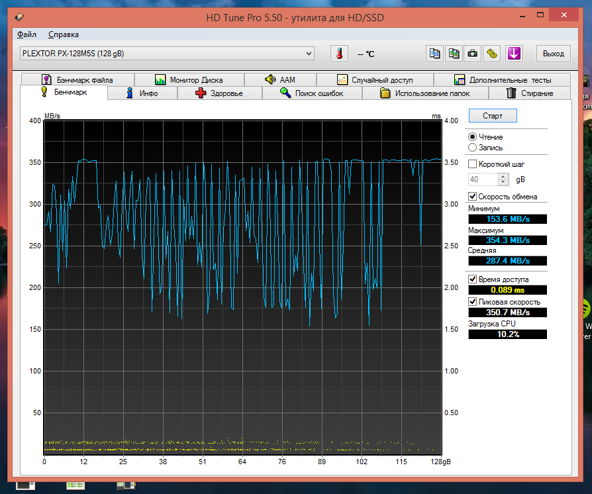Click the Минимум value 153.6 MB/s
The height and width of the screenshot is (494, 592).
[x=507, y=219]
